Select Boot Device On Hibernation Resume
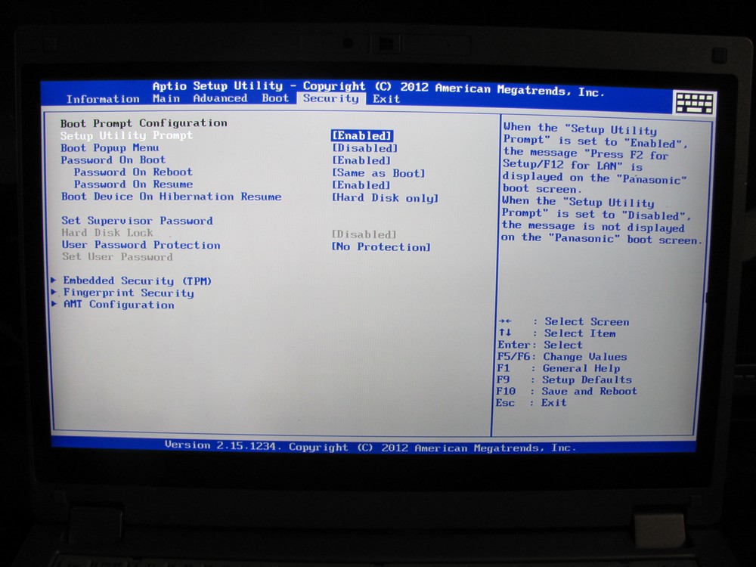 click(171, 197)
